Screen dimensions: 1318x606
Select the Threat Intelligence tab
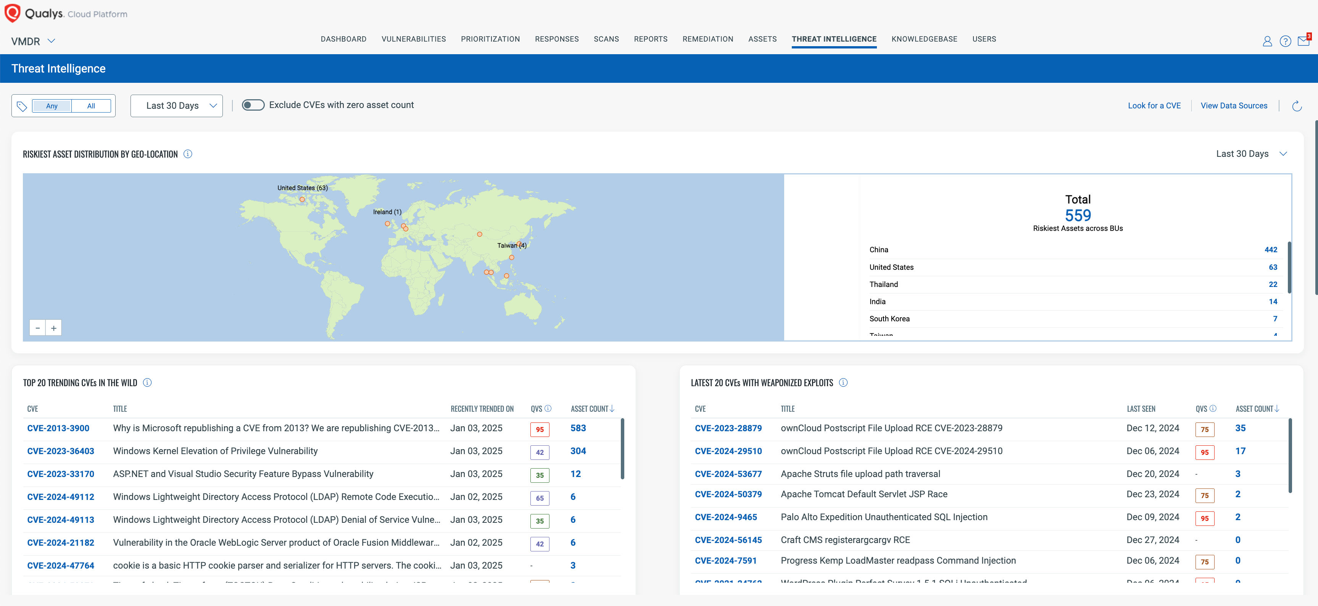tap(834, 39)
